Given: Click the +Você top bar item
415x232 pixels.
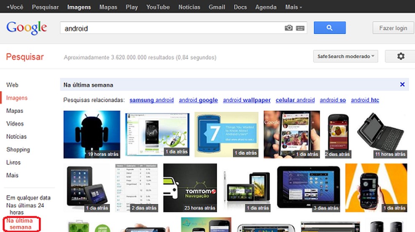Looking at the screenshot, I should [15, 7].
